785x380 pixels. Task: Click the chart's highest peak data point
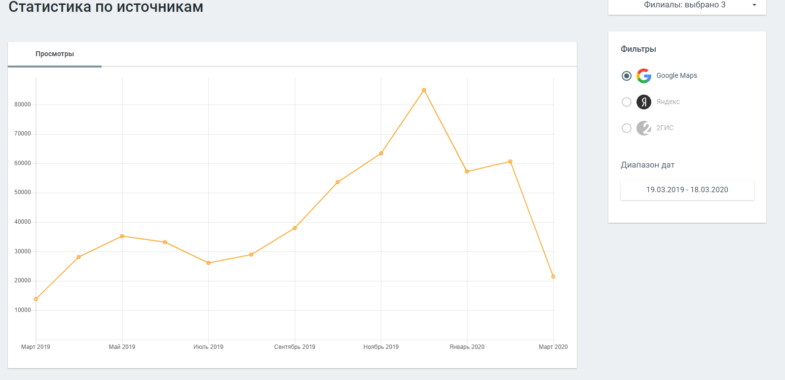424,90
